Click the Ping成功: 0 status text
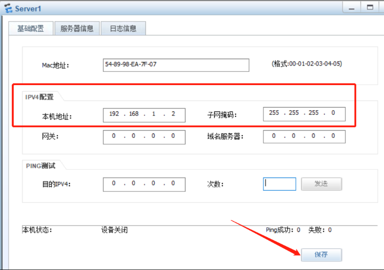This screenshot has height=270, width=384. (x=283, y=230)
